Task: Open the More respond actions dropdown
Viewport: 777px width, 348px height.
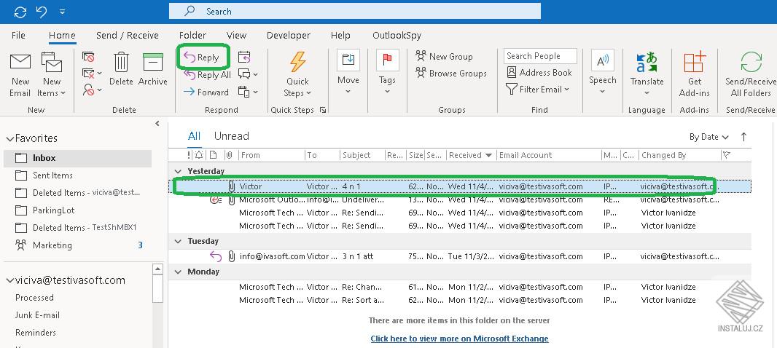Action: tap(248, 92)
